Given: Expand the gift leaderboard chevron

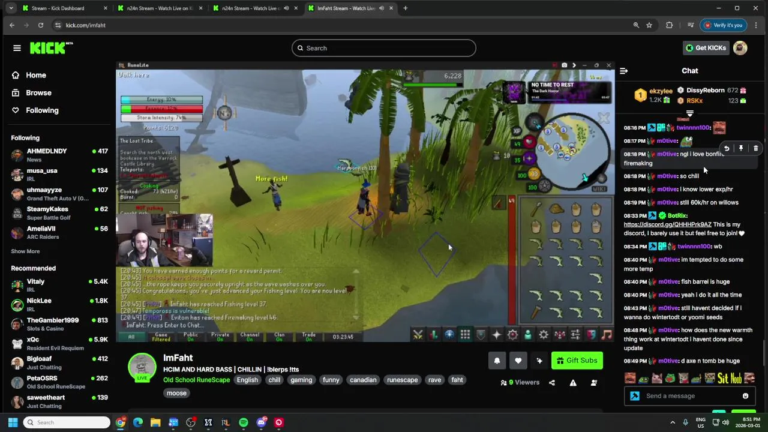Looking at the screenshot, I should (689, 113).
